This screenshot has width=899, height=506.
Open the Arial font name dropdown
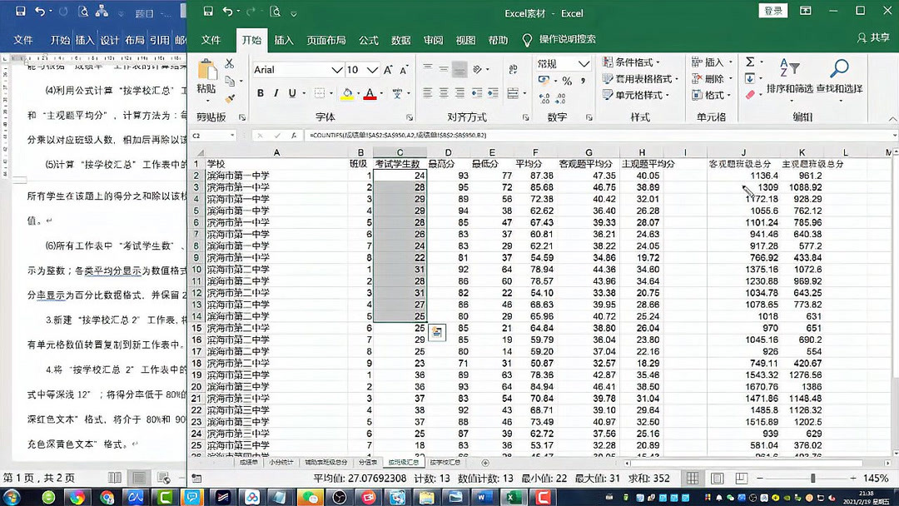pyautogui.click(x=337, y=70)
